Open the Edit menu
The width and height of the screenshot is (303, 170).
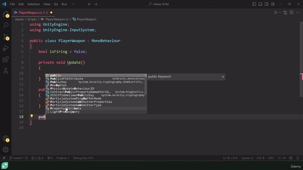click(21, 4)
